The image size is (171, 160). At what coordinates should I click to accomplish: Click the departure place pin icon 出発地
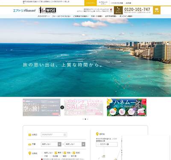(x=29, y=153)
